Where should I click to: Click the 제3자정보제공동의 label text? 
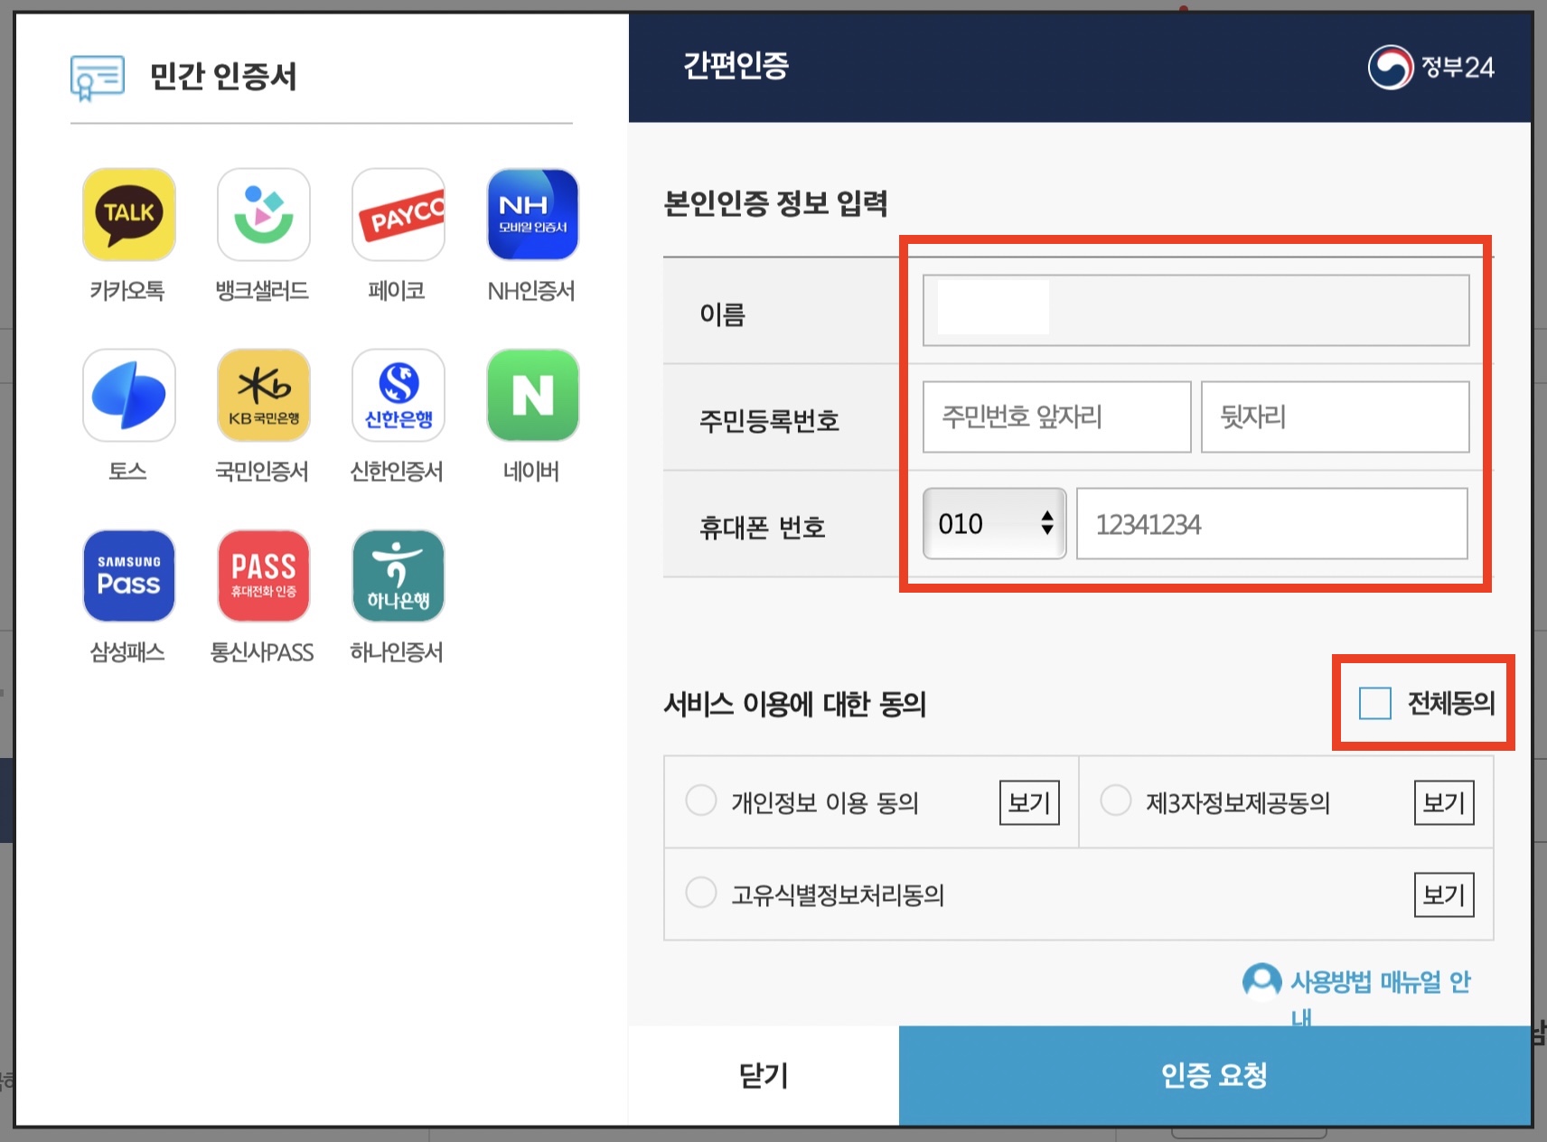click(1238, 802)
